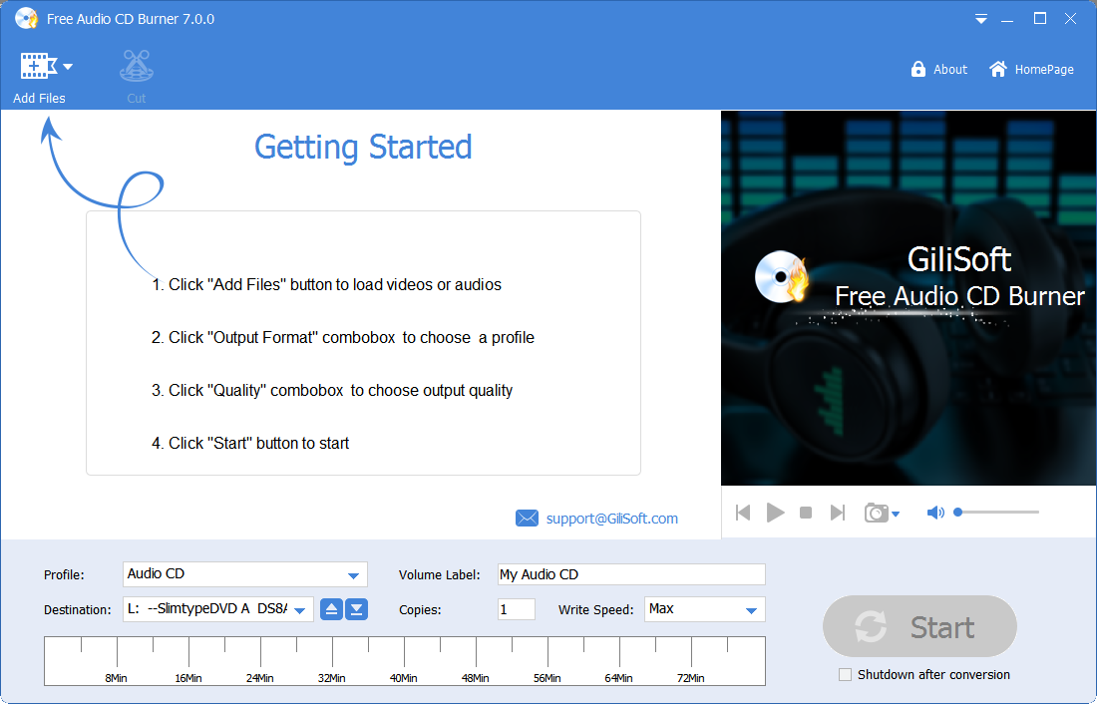The image size is (1097, 704).
Task: Maximize the Free Audio CD Burner window
Action: [1039, 19]
